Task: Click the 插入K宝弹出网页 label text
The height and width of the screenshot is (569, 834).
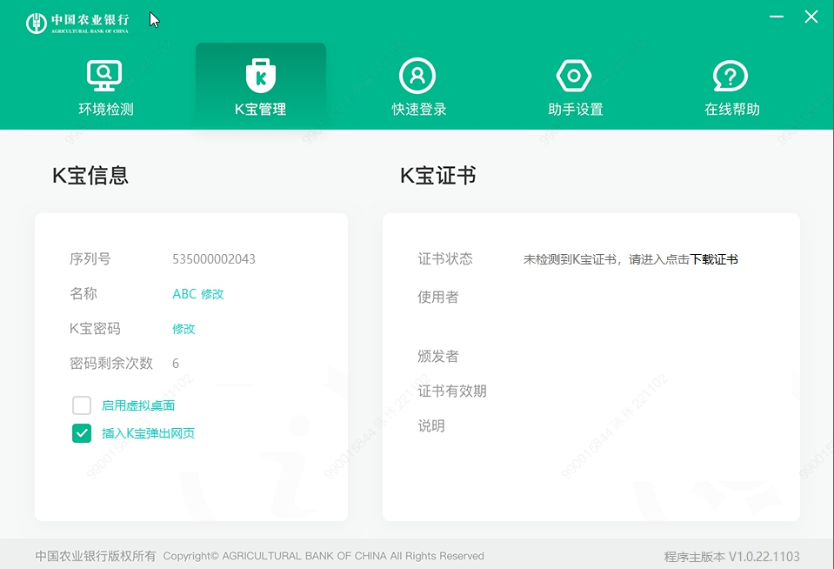Action: 149,433
